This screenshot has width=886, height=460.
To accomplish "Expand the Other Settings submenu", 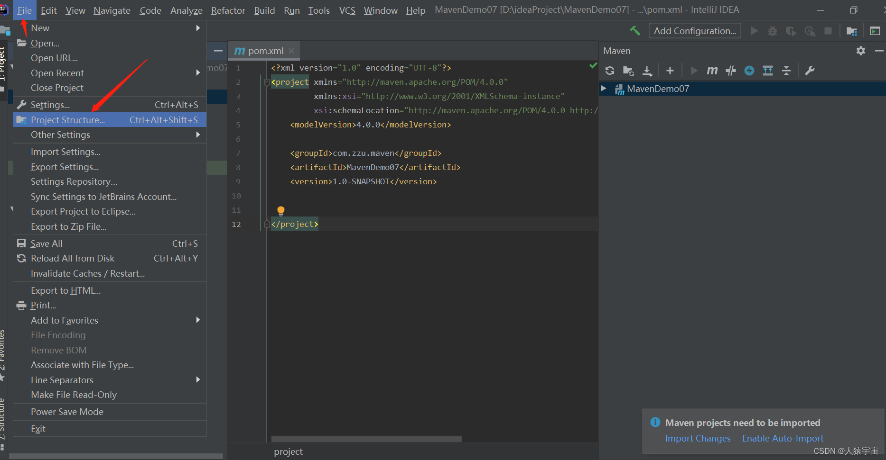I will [110, 135].
